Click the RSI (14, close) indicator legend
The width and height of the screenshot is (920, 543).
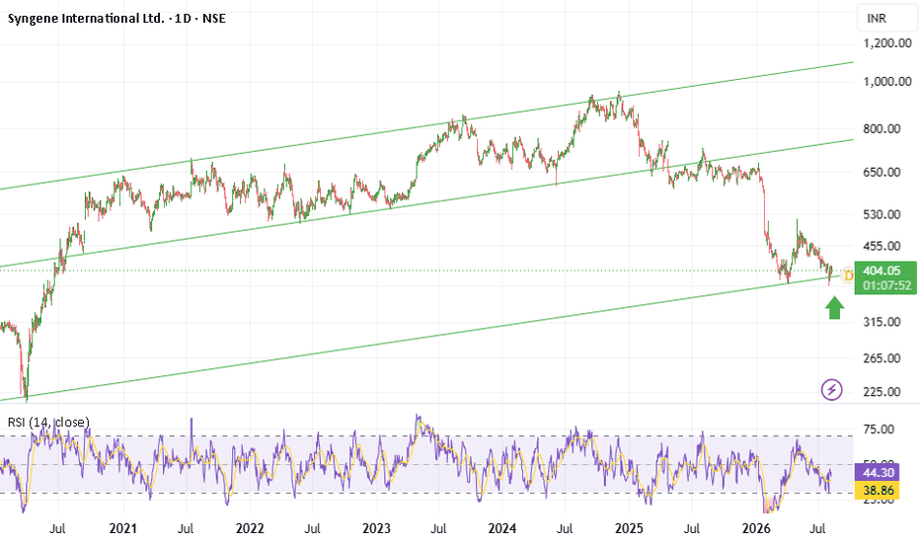point(48,423)
